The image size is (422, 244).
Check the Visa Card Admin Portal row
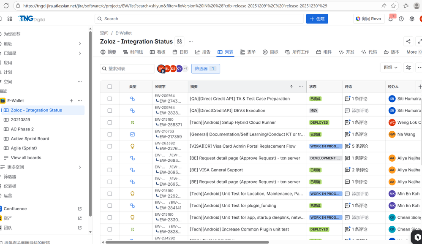[x=109, y=146]
